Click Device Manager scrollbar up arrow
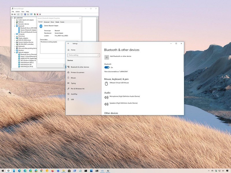This screenshot has height=173, width=231. pos(97,18)
